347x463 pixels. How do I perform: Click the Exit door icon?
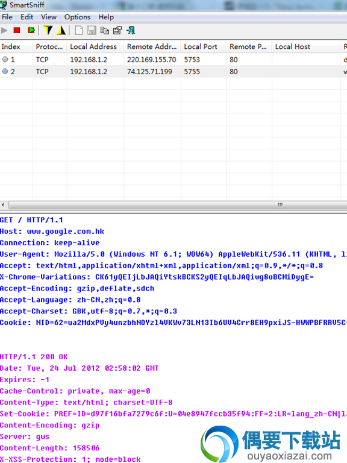coord(131,30)
